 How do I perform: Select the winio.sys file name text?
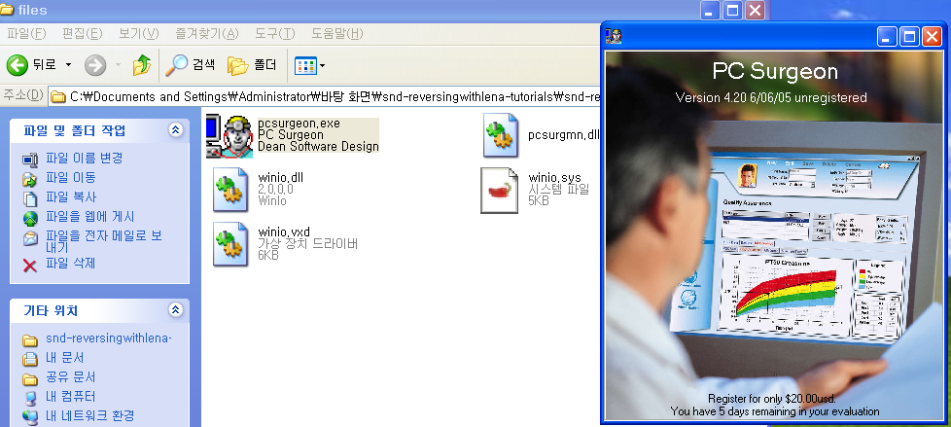[554, 178]
